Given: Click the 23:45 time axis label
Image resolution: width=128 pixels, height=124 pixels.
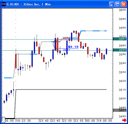Looking at the screenshot, I should [55, 121].
